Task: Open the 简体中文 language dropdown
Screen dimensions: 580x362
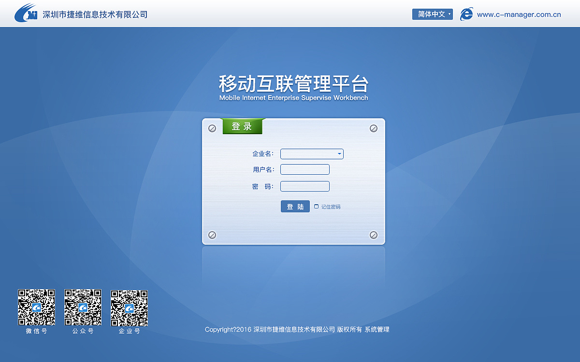Action: coord(433,14)
